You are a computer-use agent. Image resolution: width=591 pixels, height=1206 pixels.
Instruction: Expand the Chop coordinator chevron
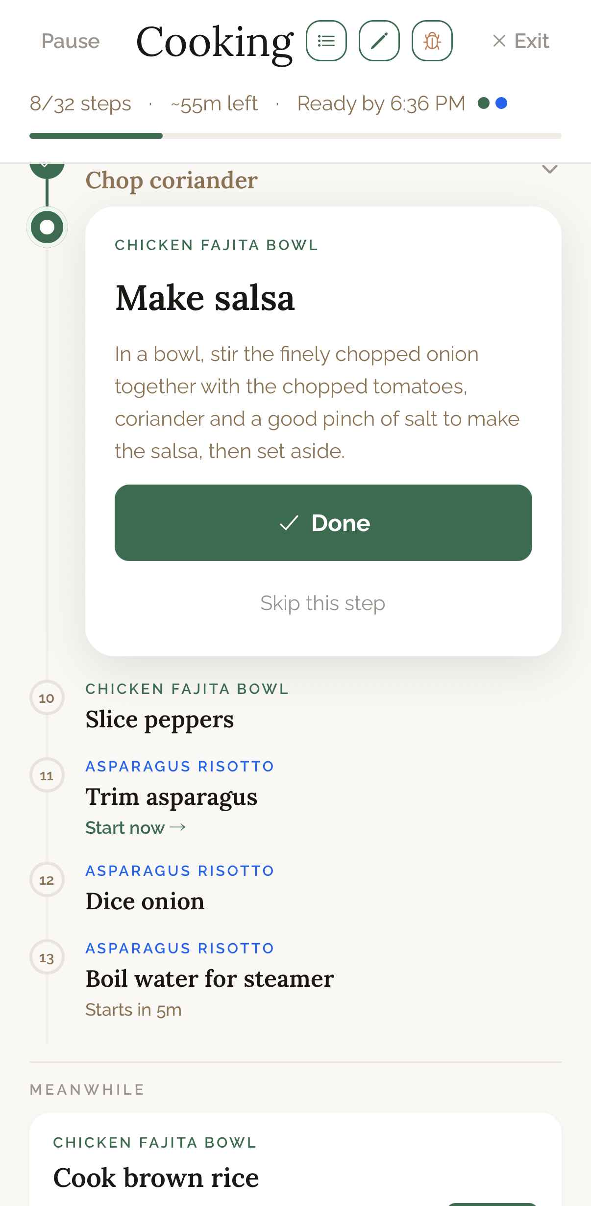click(550, 170)
